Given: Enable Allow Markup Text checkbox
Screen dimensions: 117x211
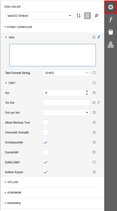Looking at the screenshot, I should (45, 122).
